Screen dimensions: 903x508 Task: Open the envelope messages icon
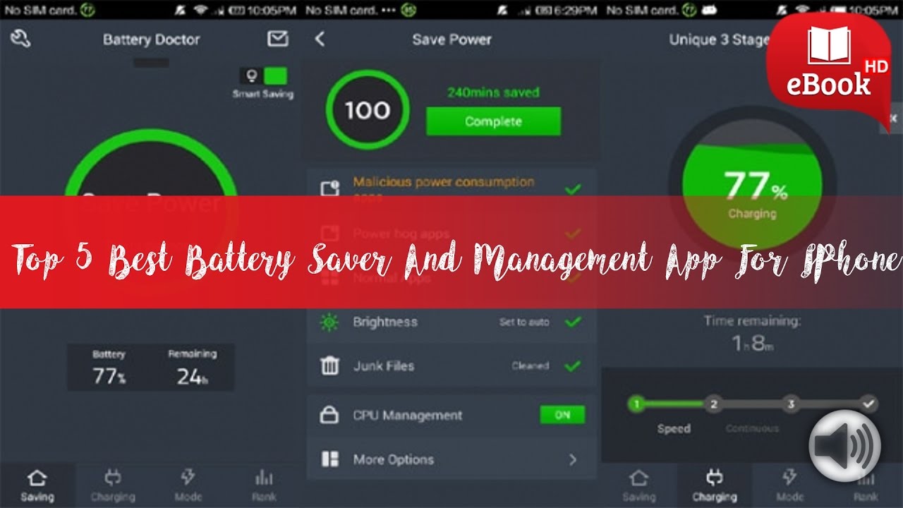pos(278,39)
